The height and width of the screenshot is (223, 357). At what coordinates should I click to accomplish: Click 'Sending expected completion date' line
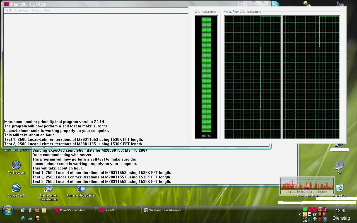click(90, 150)
